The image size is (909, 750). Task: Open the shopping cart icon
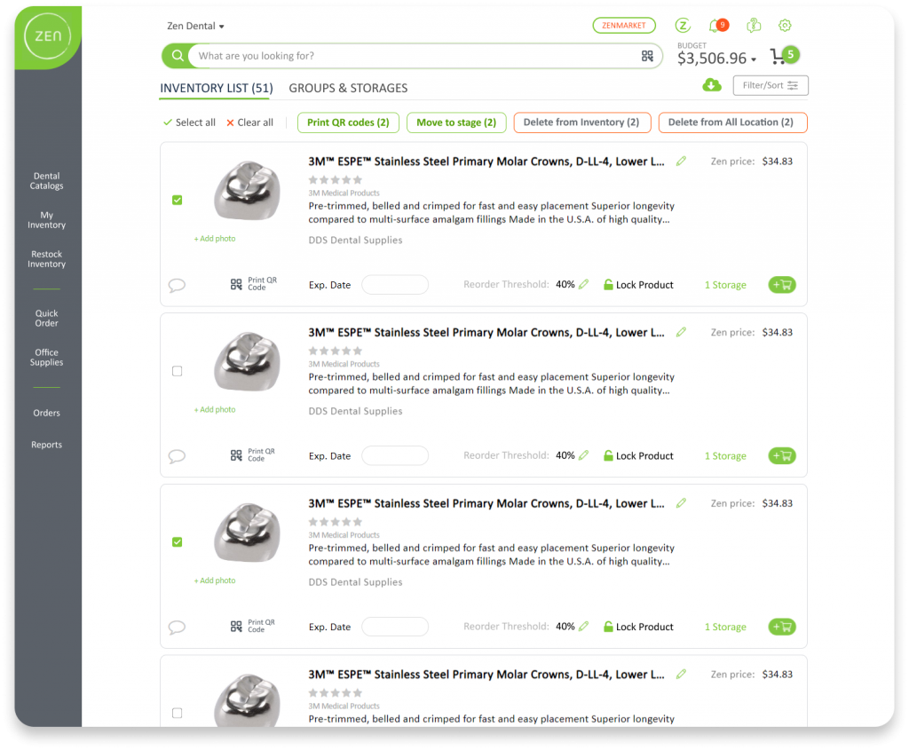pyautogui.click(x=779, y=56)
